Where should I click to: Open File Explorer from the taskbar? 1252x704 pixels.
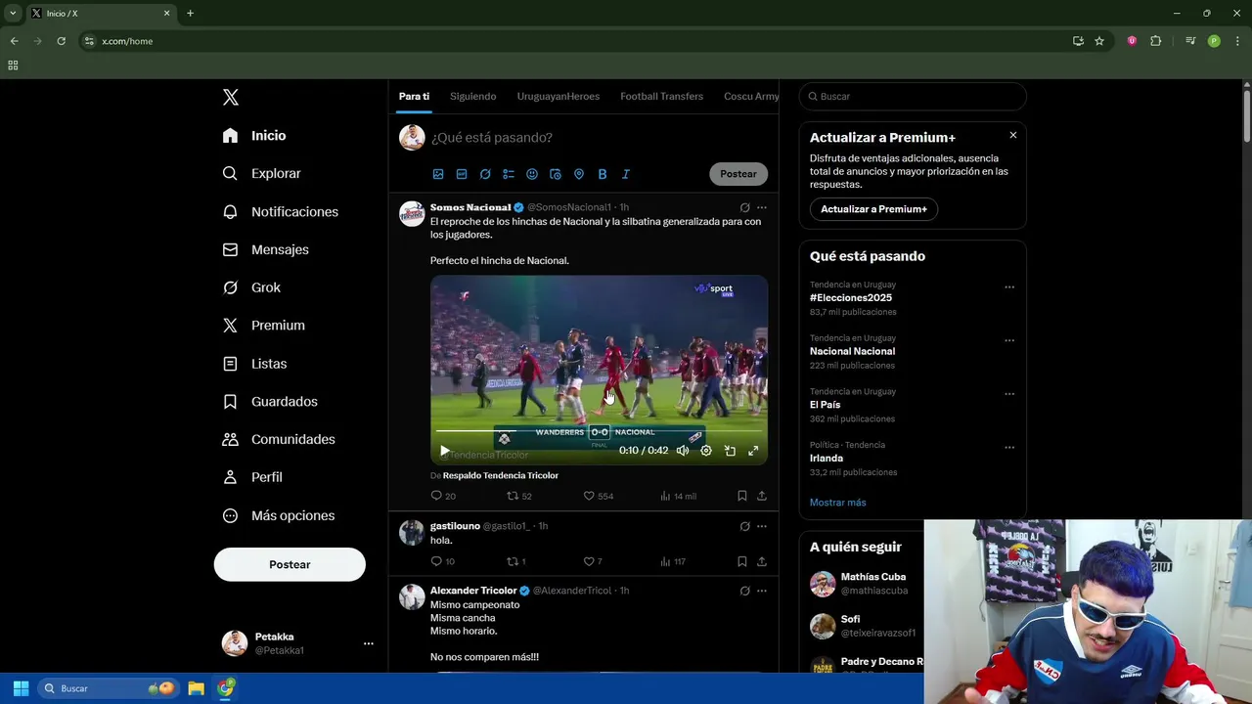[x=196, y=688]
